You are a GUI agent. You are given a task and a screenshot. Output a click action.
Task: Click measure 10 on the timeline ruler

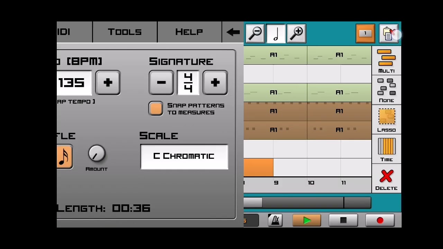click(x=311, y=183)
